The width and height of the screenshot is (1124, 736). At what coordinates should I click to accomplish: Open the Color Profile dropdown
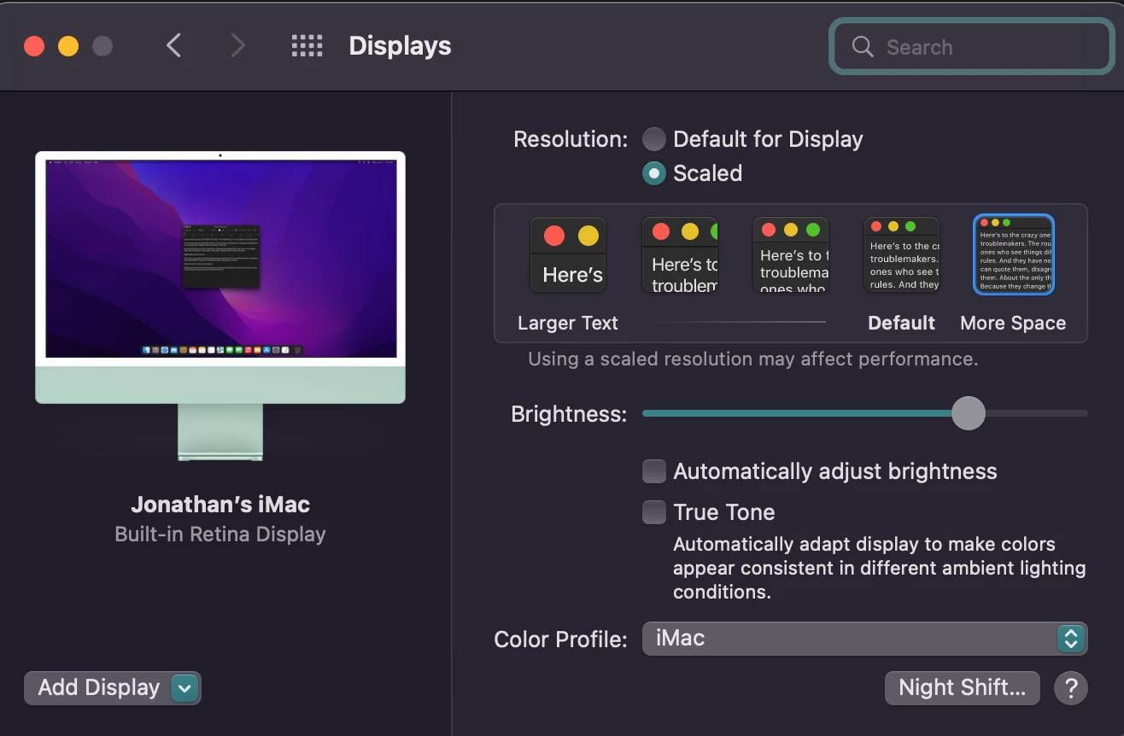tap(864, 639)
